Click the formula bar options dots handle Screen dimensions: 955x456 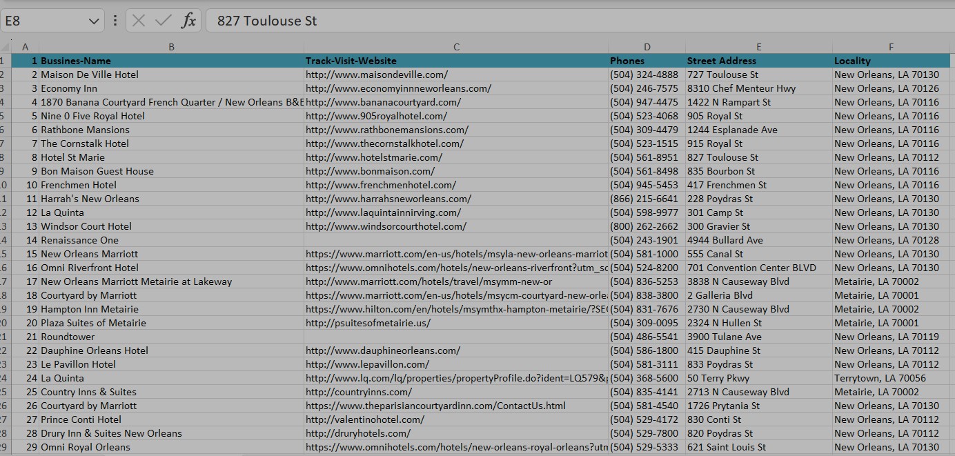[x=115, y=21]
